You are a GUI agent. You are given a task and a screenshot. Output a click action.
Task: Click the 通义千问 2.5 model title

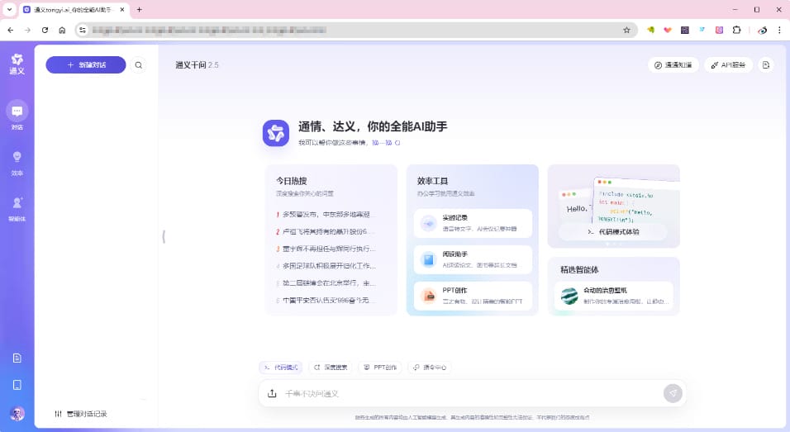pos(197,65)
